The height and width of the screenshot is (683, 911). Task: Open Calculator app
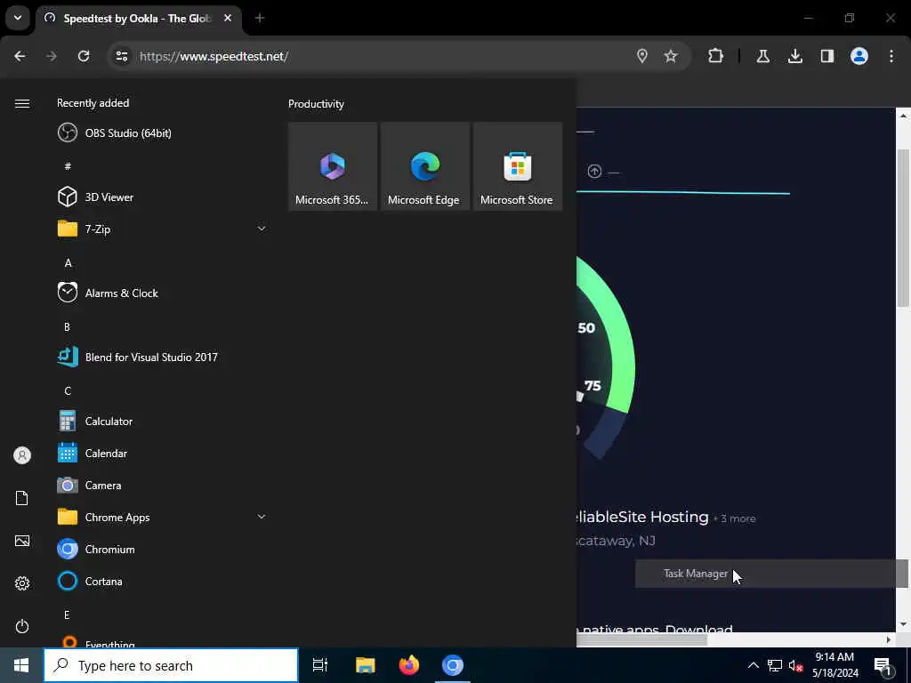(x=162, y=421)
